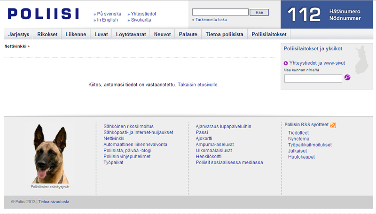Open the Rikokset menu tab
The image size is (376, 214).
[x=47, y=34]
